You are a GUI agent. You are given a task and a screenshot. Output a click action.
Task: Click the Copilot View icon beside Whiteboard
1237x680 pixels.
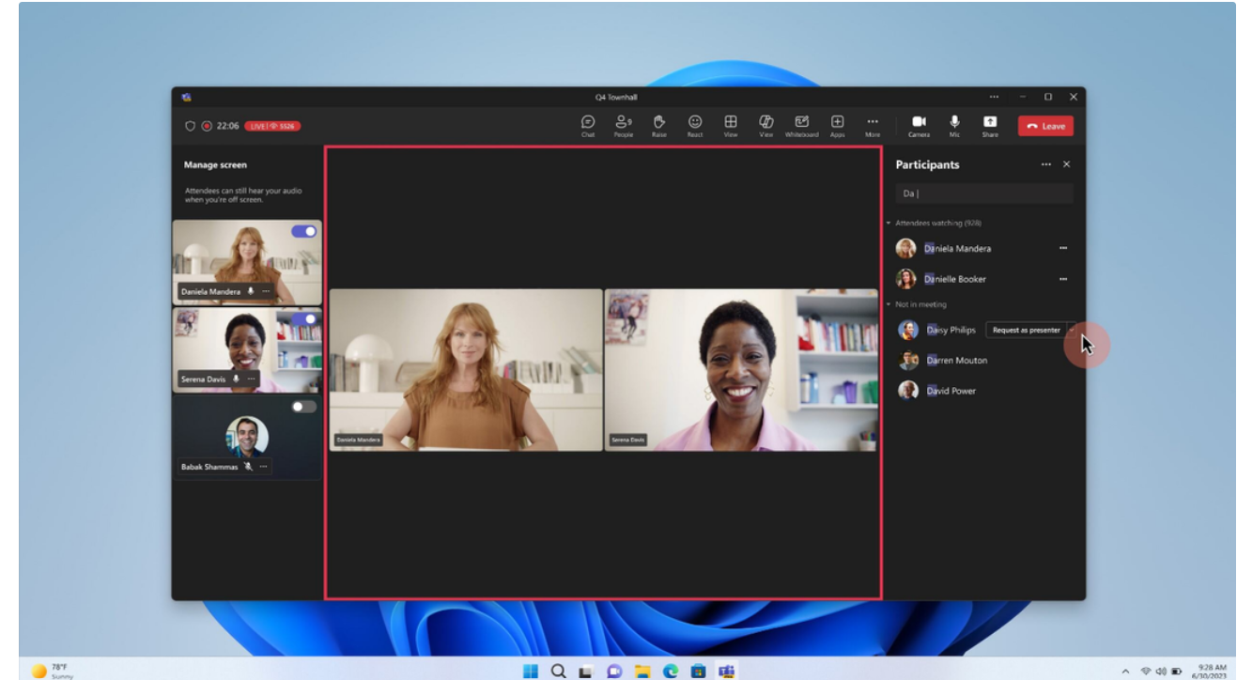(x=765, y=126)
